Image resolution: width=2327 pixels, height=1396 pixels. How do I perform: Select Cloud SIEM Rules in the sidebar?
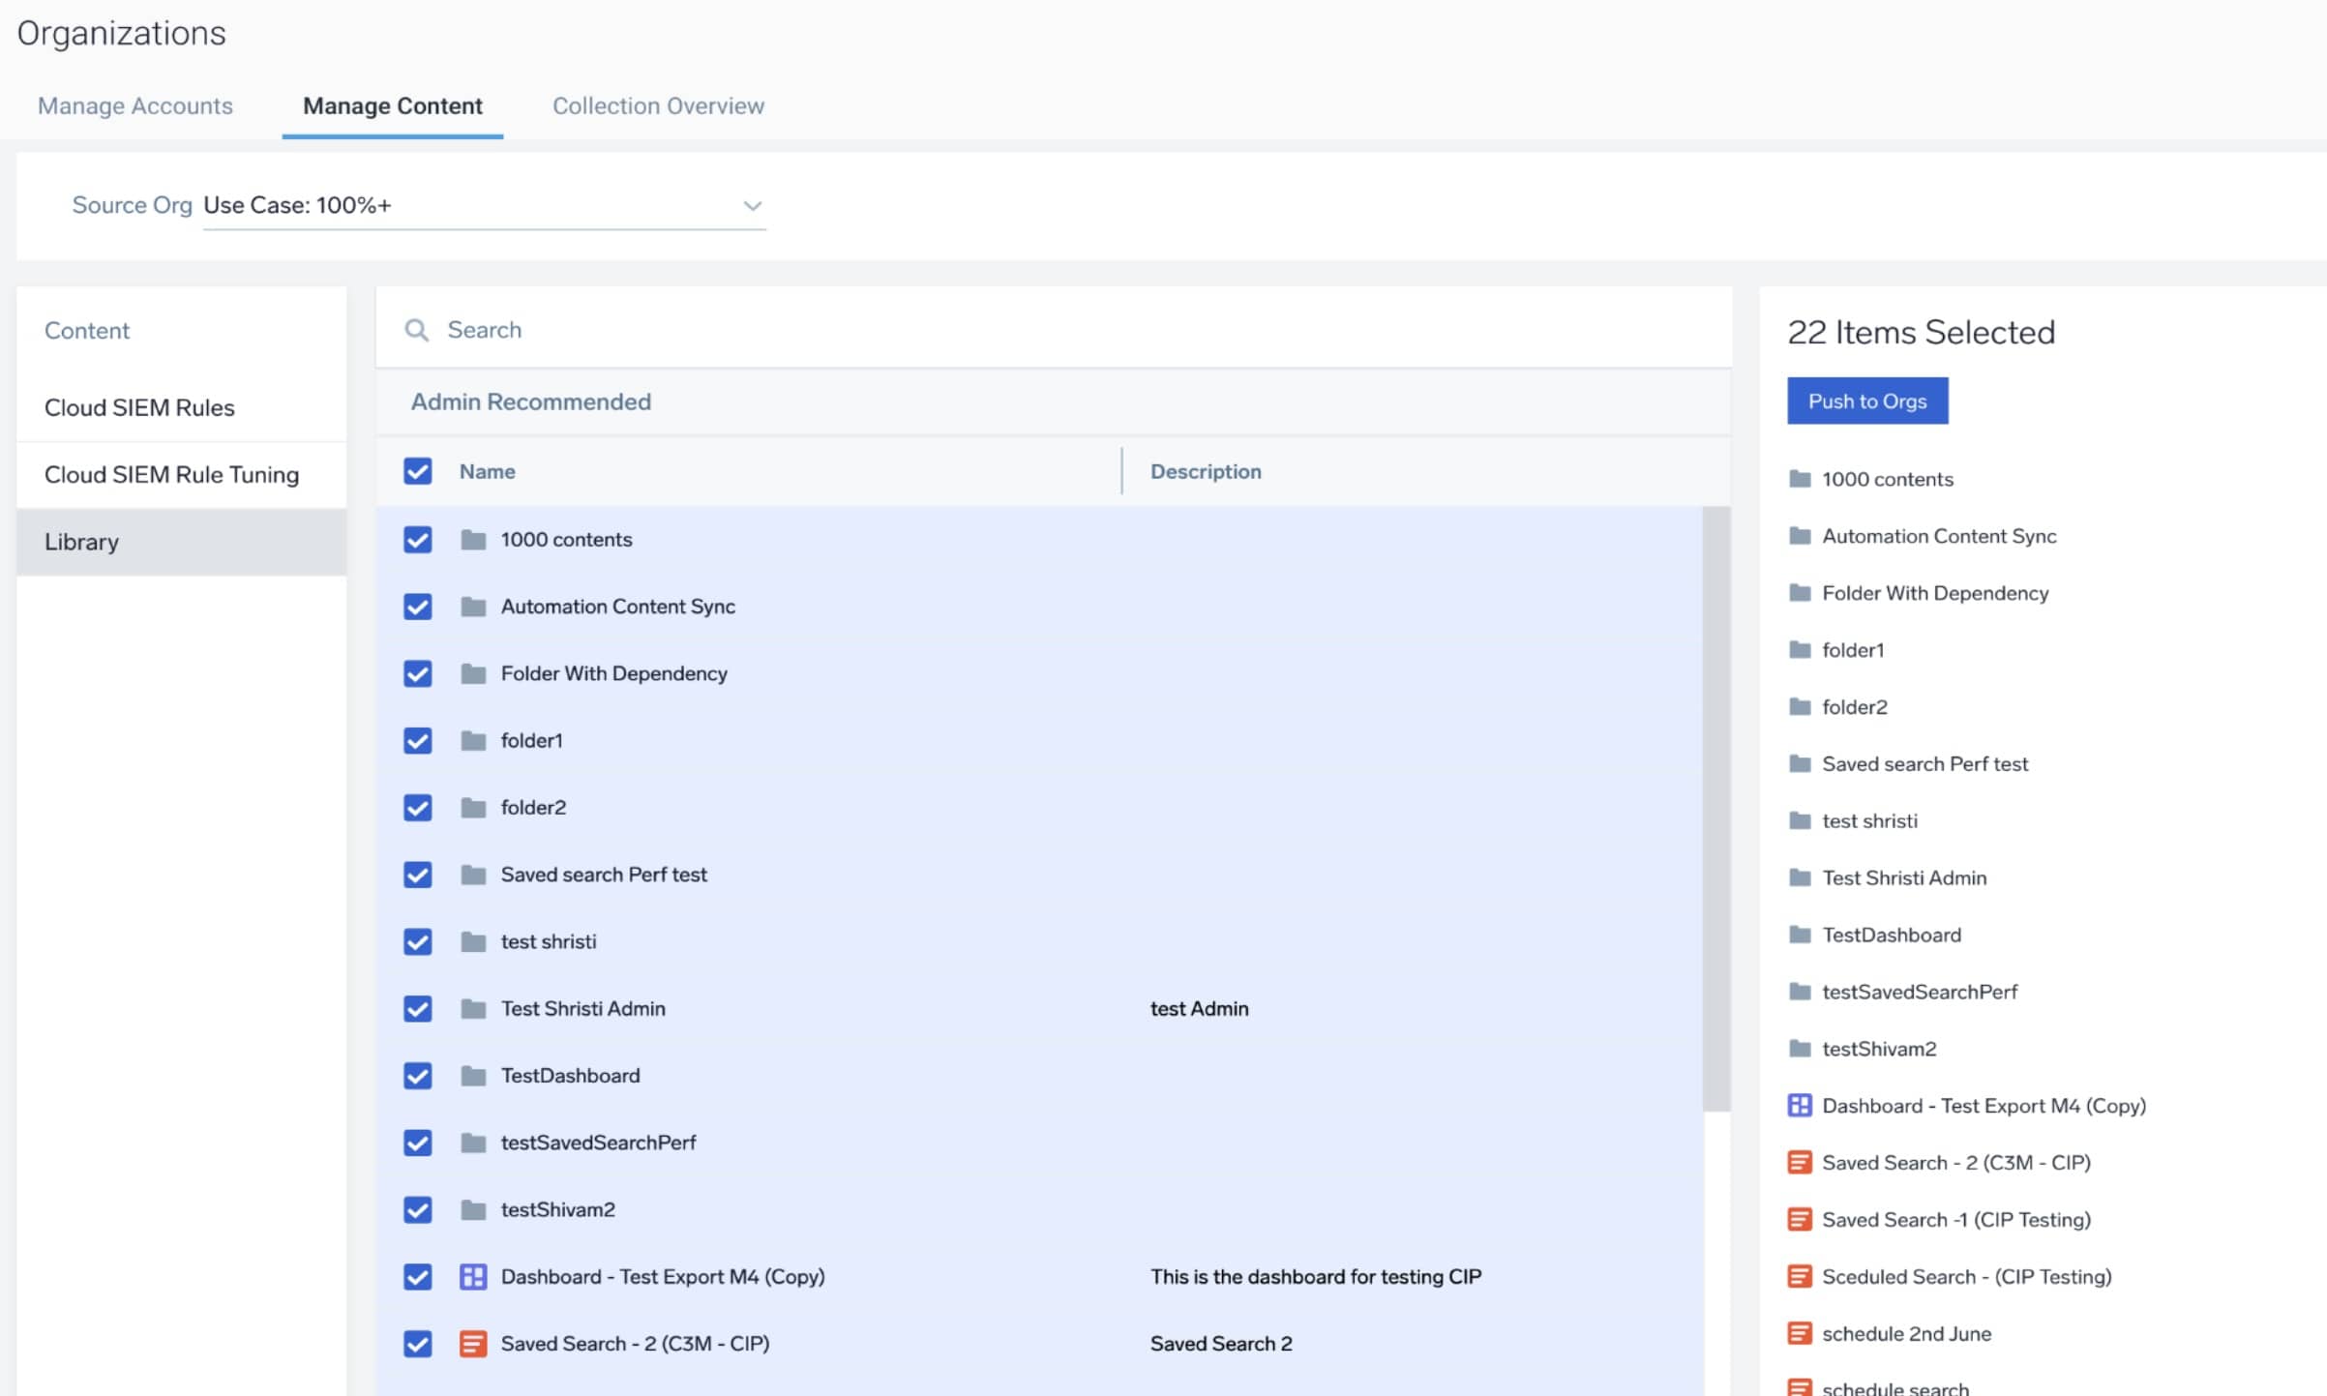[x=139, y=407]
